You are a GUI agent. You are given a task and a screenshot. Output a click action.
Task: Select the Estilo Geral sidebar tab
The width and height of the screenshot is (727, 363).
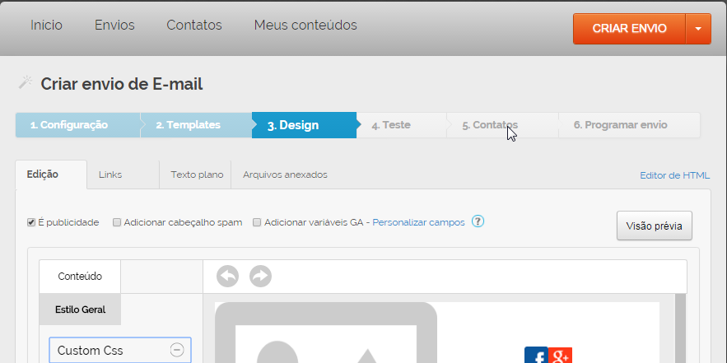coord(80,310)
